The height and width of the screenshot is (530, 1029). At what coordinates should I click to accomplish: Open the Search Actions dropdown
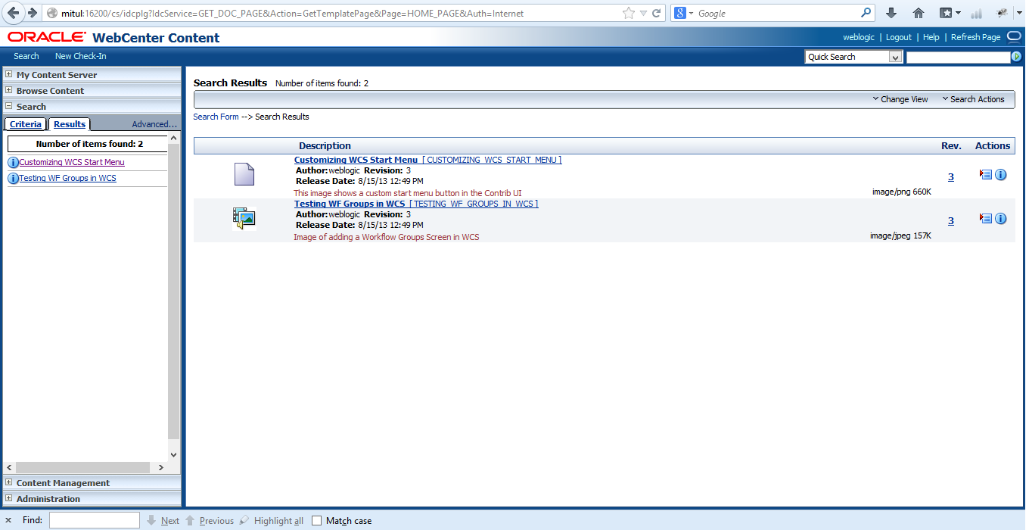975,99
